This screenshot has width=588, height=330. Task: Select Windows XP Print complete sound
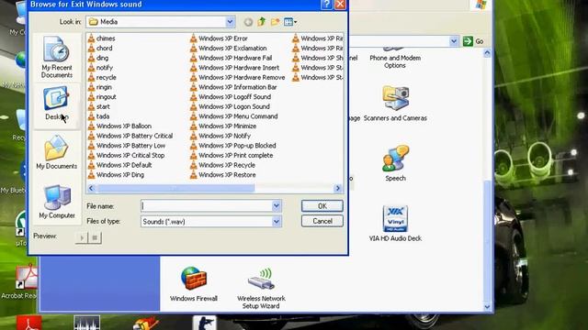pos(232,155)
